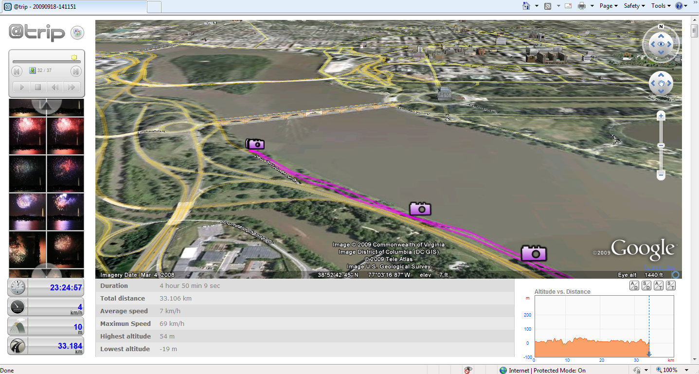Click the large camera marker at the lower right of map
The image size is (699, 374).
pos(534,253)
